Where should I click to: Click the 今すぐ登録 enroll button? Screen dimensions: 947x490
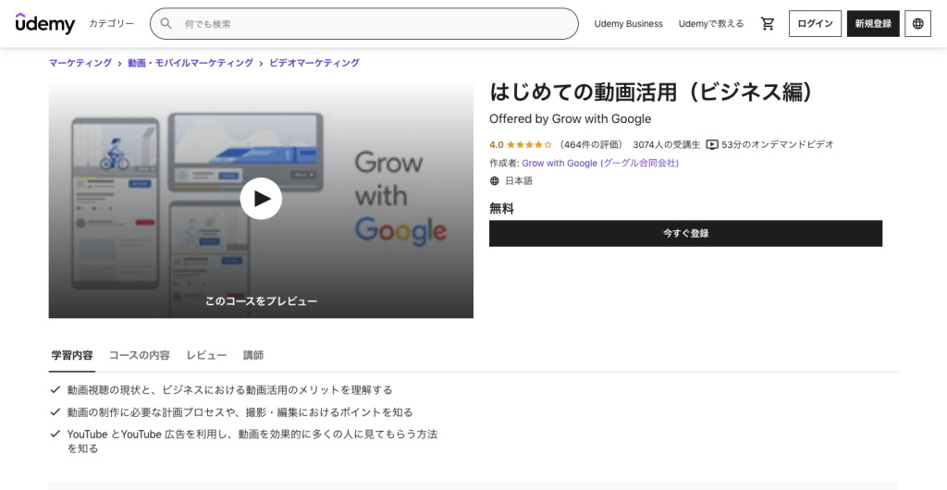pos(685,234)
